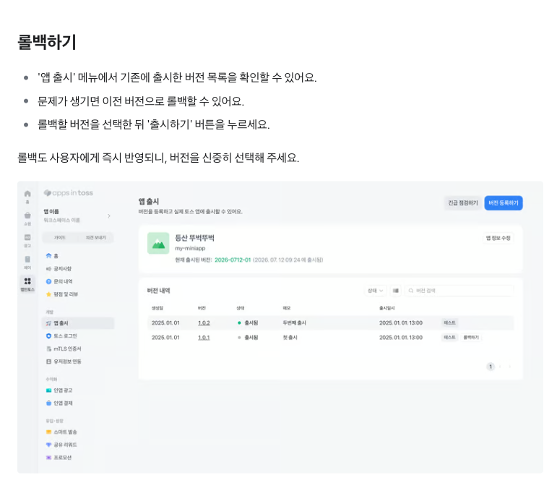544x478 pixels.
Task: Open the 홈 menu item in sidebar
Action: (x=56, y=256)
